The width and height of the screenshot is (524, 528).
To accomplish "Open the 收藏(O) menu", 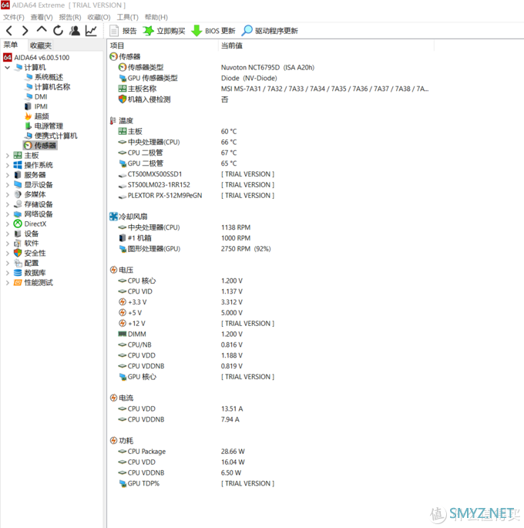I will click(x=99, y=17).
